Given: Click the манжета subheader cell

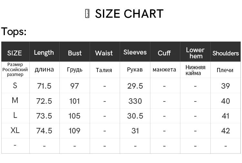Looking at the screenshot, I should 164,70.
